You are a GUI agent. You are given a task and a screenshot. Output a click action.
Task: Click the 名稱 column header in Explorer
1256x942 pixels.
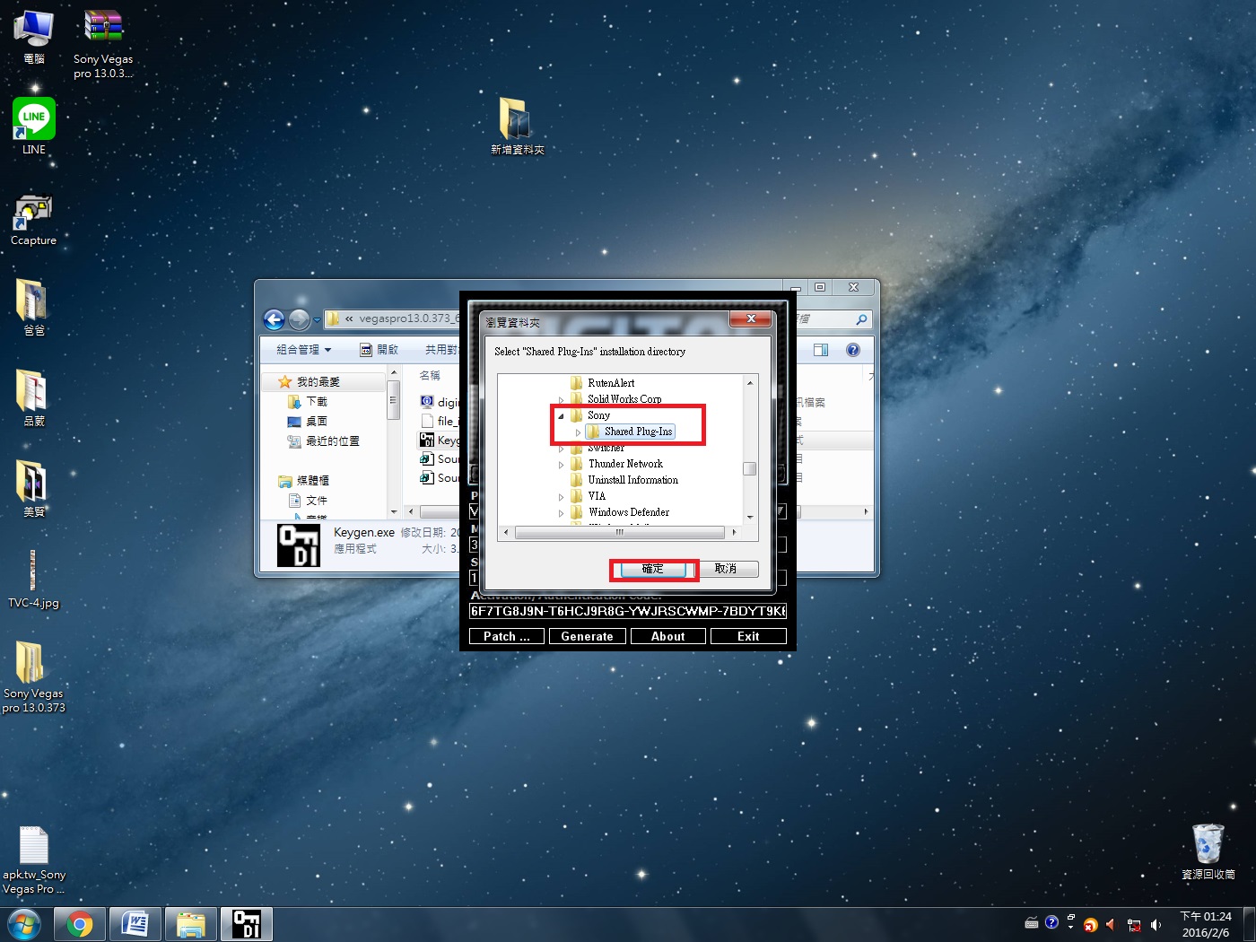click(430, 375)
